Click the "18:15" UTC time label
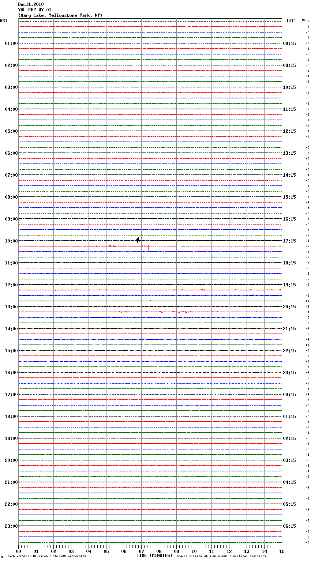This screenshot has width=311, height=561. point(289,263)
